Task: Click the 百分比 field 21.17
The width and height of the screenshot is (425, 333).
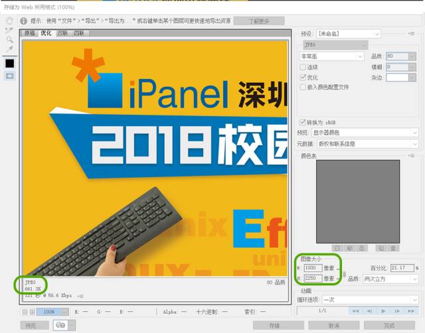Action: click(402, 268)
